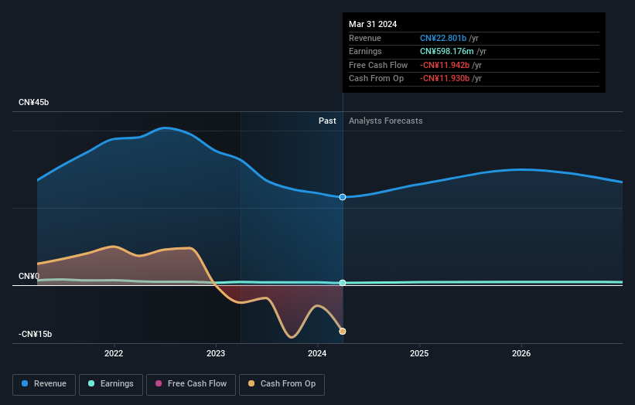Click the Mar 31 2024 tooltip date
Image resolution: width=635 pixels, height=405 pixels.
pos(373,24)
